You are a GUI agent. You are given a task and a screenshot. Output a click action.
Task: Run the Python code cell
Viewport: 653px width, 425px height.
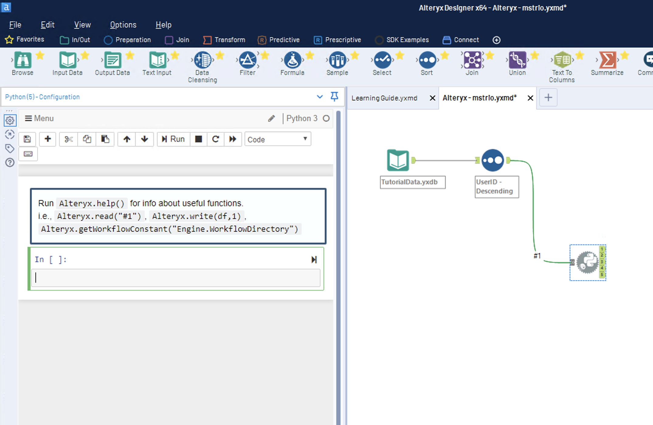coord(173,139)
